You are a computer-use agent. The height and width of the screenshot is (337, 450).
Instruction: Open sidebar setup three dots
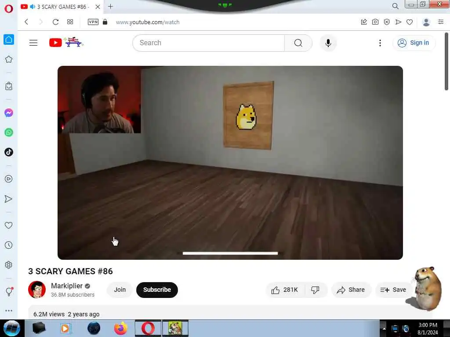pyautogui.click(x=9, y=311)
